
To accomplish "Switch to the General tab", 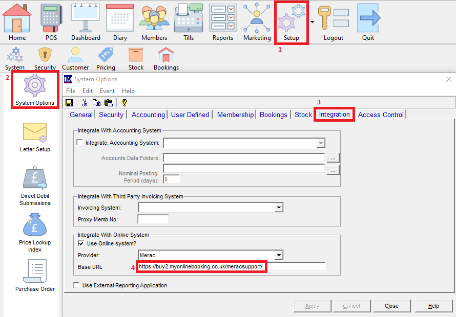I will coord(81,115).
